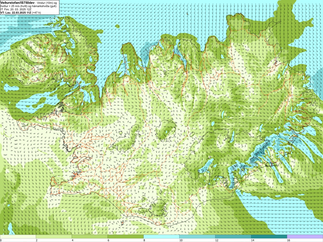Click the scale label "6"
The height and width of the screenshot is (242, 323).
point(109,240)
